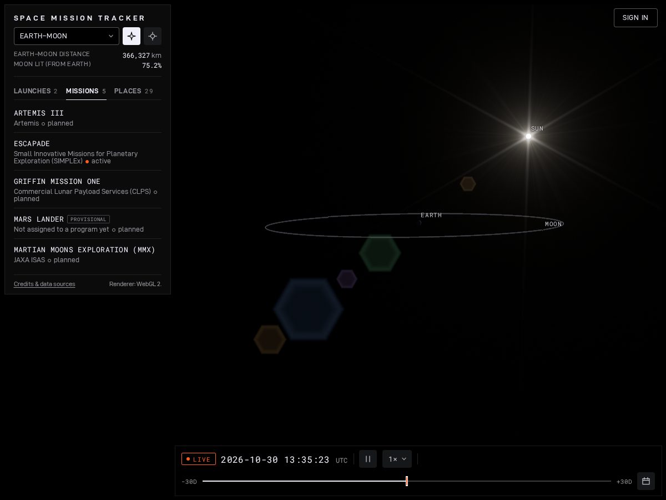Image resolution: width=666 pixels, height=500 pixels.
Task: Open Credits & data sources link
Action: pos(44,284)
